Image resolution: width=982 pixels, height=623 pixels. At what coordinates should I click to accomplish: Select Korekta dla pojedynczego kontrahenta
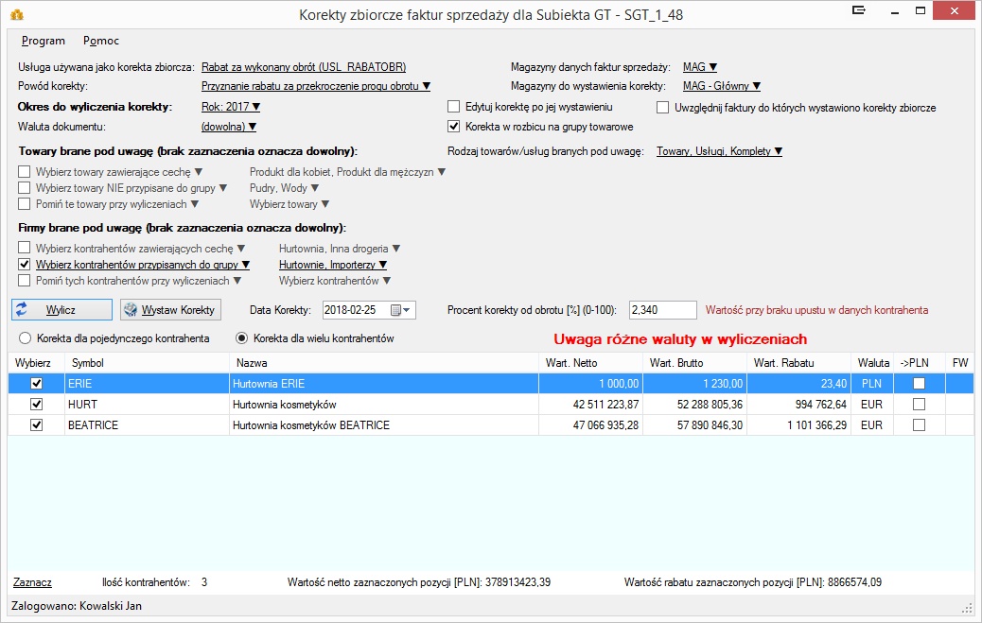[x=25, y=338]
